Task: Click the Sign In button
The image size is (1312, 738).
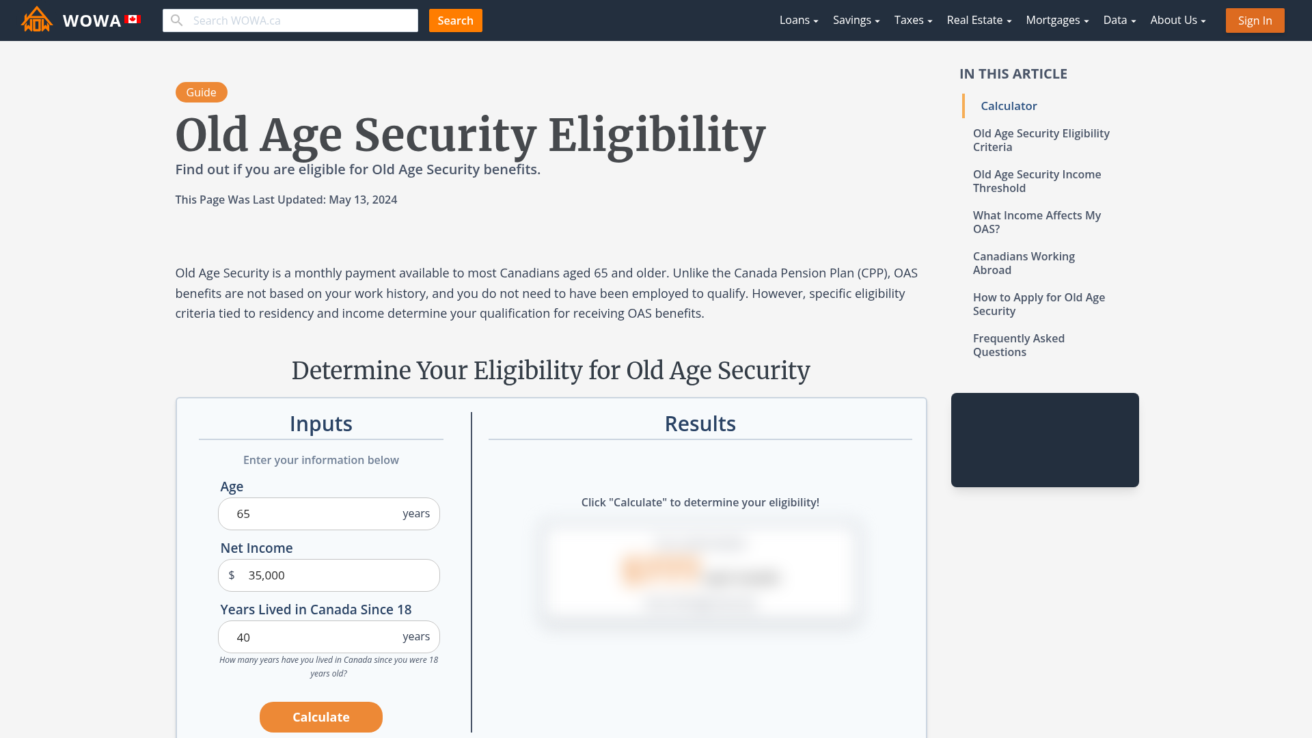Action: coord(1255,20)
